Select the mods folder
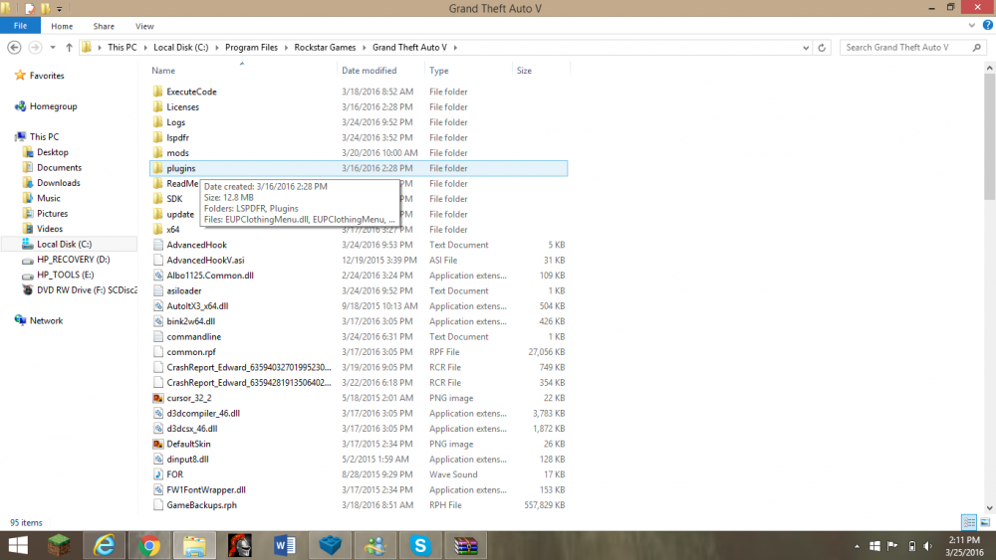Image resolution: width=996 pixels, height=560 pixels. [177, 153]
